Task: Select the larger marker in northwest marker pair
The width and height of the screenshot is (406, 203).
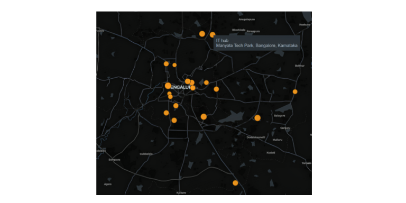Action: click(x=166, y=63)
